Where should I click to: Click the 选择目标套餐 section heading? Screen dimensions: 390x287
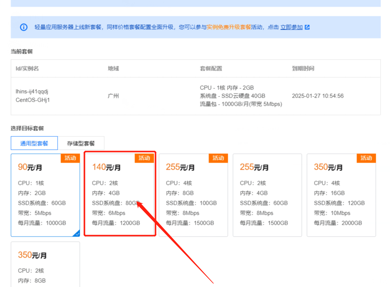coord(27,128)
